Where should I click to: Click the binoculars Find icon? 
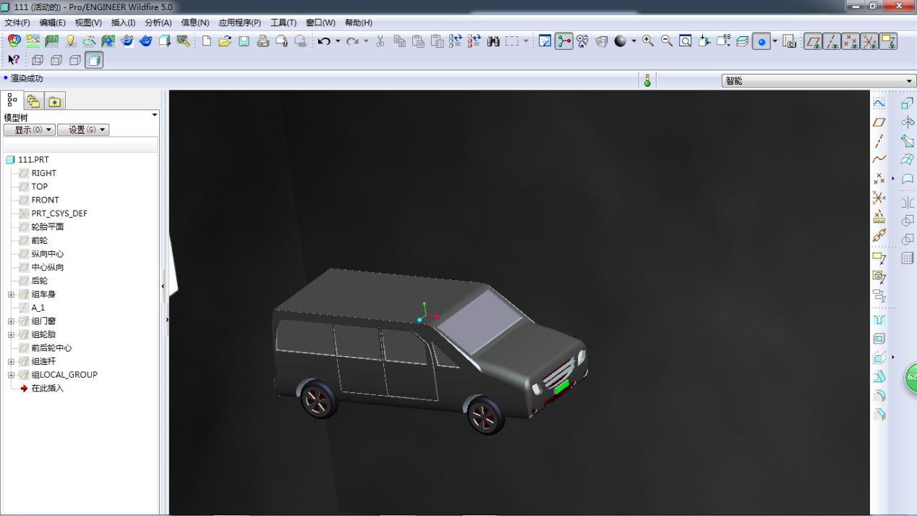[x=493, y=41]
